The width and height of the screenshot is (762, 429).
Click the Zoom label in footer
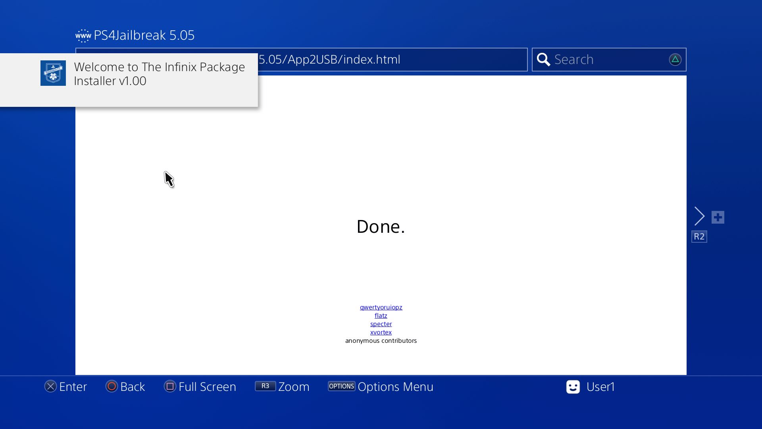pos(294,387)
